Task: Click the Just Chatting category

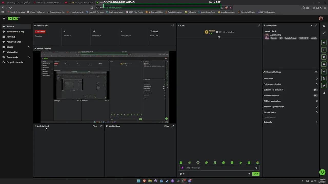Action: [x=275, y=35]
